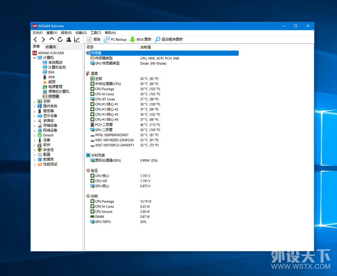Open the 工具(T) menu

[96, 33]
